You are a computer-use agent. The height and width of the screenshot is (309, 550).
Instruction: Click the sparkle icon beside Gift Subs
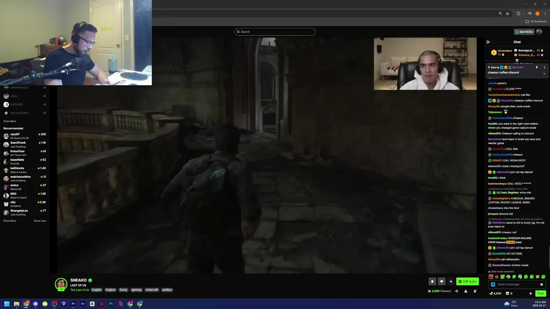(451, 282)
